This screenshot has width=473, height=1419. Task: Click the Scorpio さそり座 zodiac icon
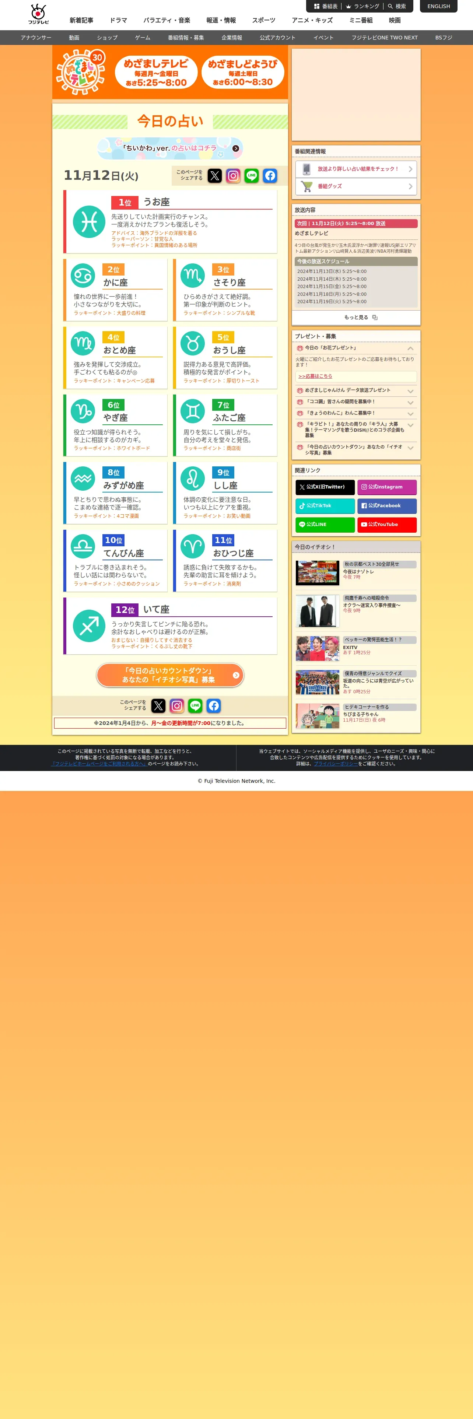pyautogui.click(x=193, y=276)
